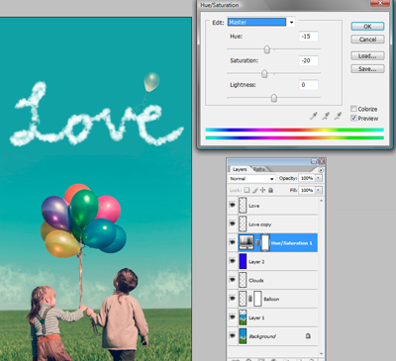Click the Load... button
This screenshot has width=396, height=361.
367,55
